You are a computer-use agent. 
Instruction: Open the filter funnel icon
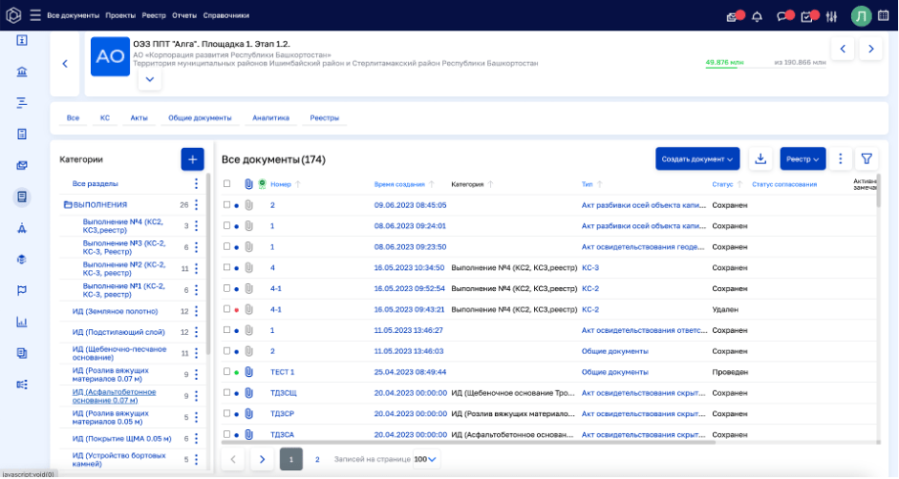867,159
